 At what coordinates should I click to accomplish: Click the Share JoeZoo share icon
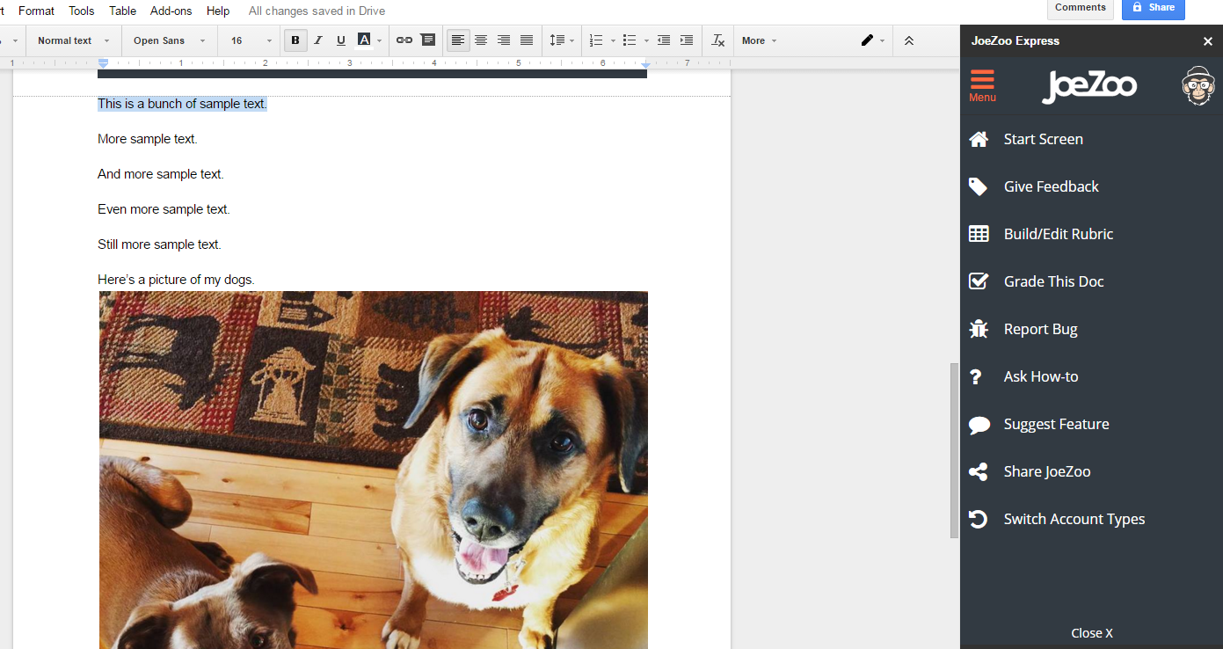coord(979,471)
